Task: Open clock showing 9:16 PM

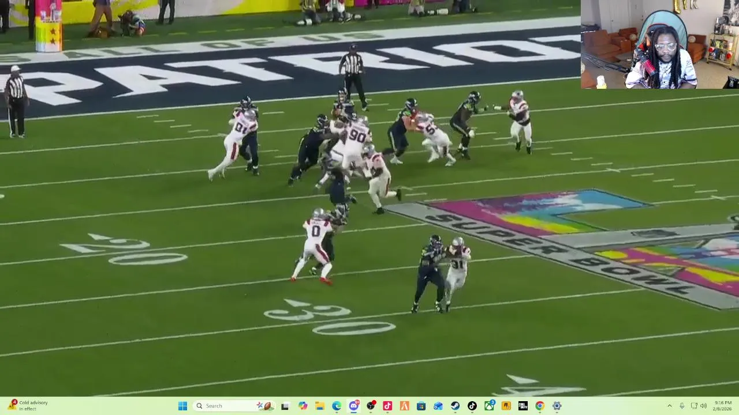Action: coord(722,406)
